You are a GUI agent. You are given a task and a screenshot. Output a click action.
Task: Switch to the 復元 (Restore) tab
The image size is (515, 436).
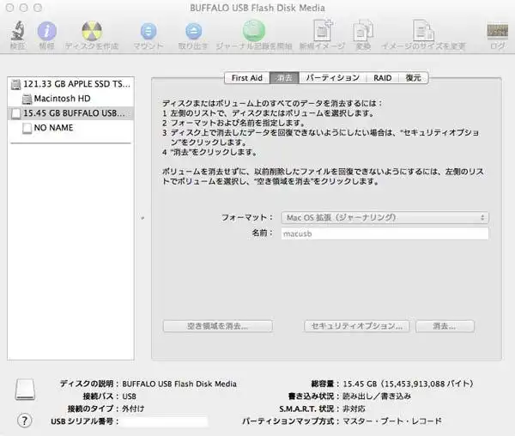[414, 78]
